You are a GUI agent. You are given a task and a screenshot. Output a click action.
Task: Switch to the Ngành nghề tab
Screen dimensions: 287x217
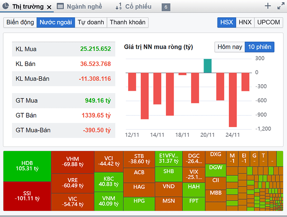(84, 7)
